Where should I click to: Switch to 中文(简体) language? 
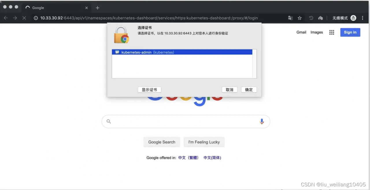(212, 158)
